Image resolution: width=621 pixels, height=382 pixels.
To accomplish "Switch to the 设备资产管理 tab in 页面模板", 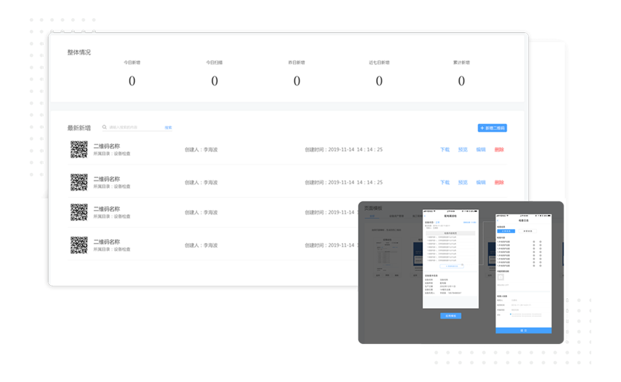I will click(396, 216).
